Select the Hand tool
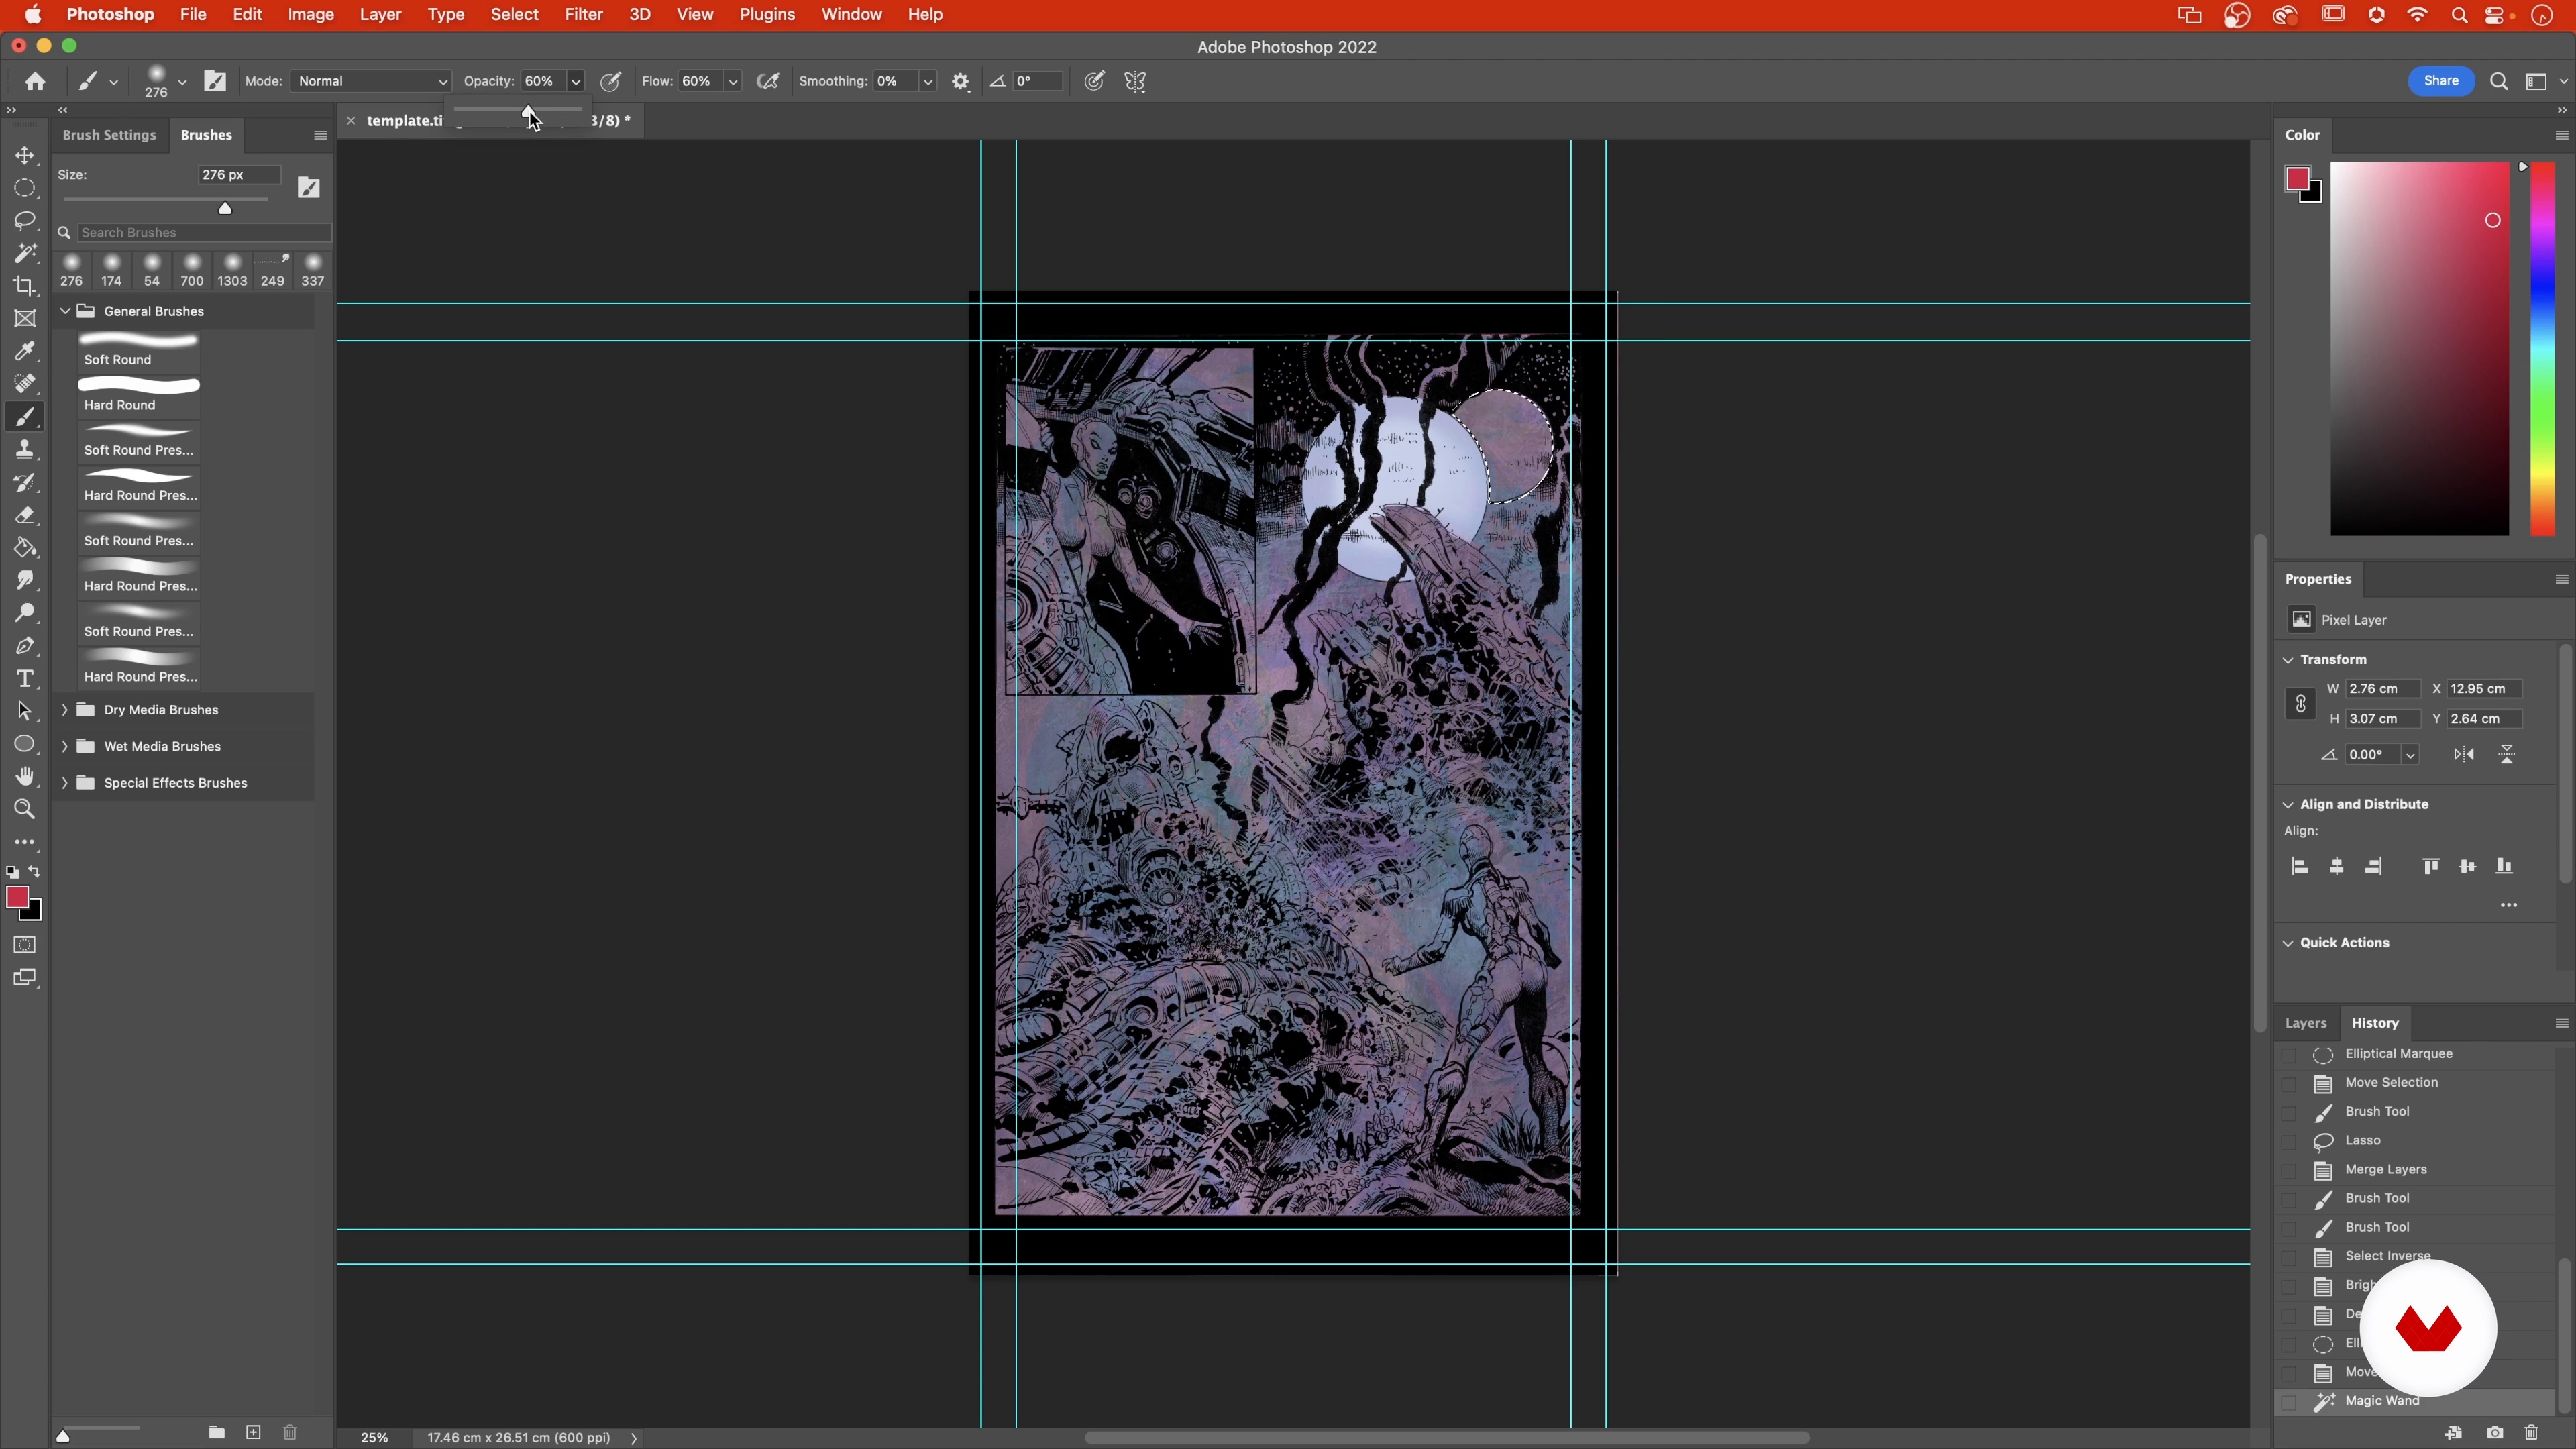2576x1449 pixels. (25, 777)
